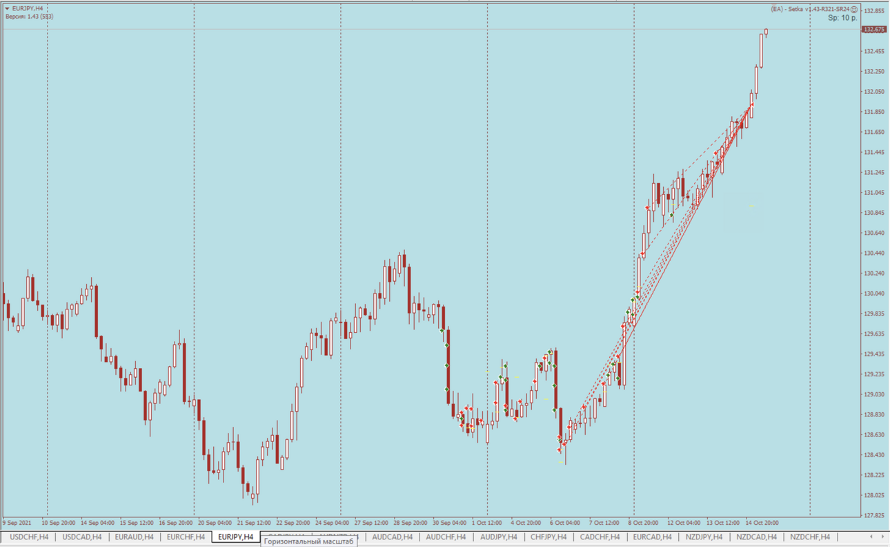Image resolution: width=890 pixels, height=547 pixels.
Task: Open the USDCAD,H4 chart tab
Action: 81,537
